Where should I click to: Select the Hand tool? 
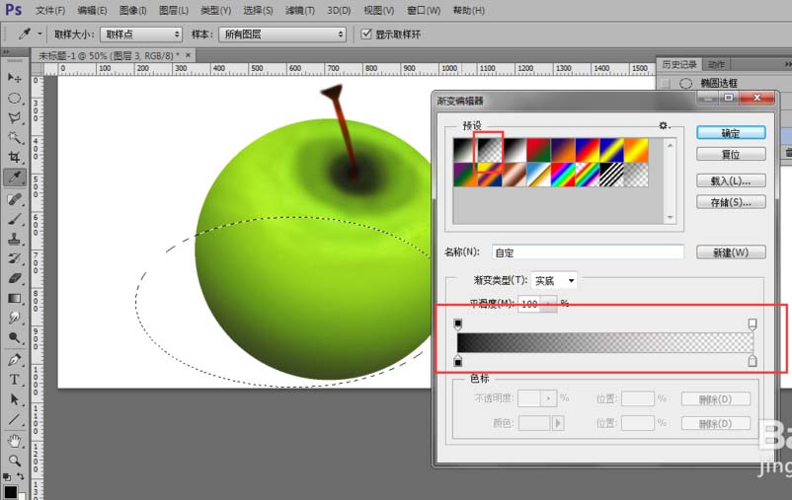14,441
